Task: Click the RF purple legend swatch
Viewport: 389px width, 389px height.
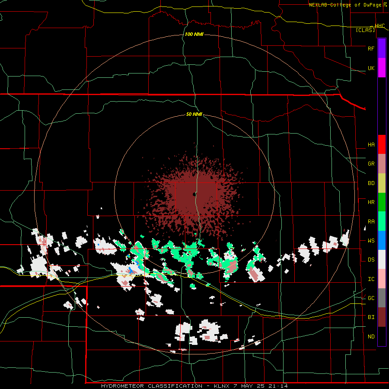Action: [382, 48]
